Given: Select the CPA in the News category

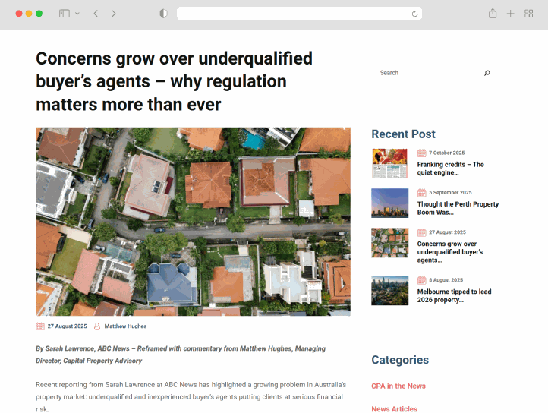Looking at the screenshot, I should [x=398, y=386].
